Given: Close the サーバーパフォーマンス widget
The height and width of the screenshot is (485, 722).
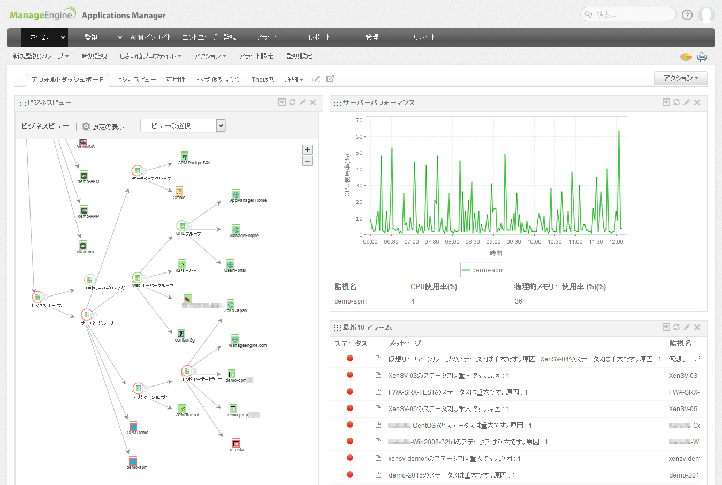Looking at the screenshot, I should point(697,102).
